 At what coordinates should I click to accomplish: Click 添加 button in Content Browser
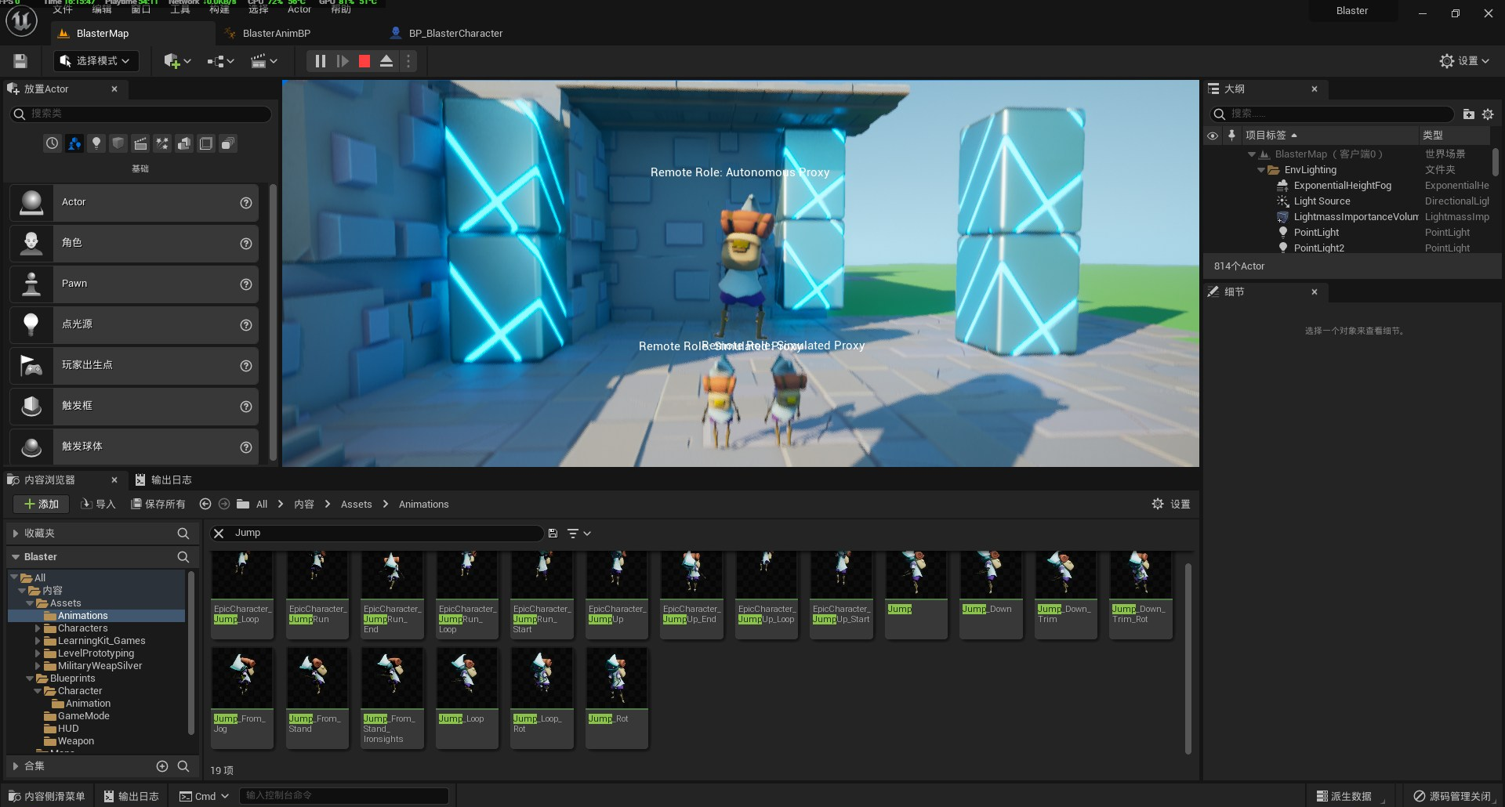[x=41, y=504]
